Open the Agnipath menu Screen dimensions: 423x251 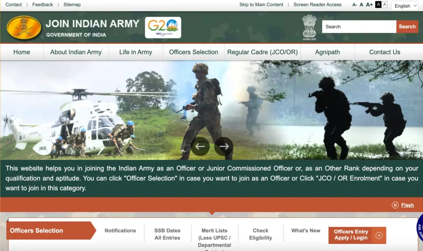(x=328, y=52)
